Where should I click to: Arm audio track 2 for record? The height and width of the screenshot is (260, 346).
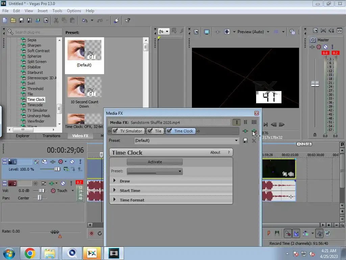[x=35, y=183]
